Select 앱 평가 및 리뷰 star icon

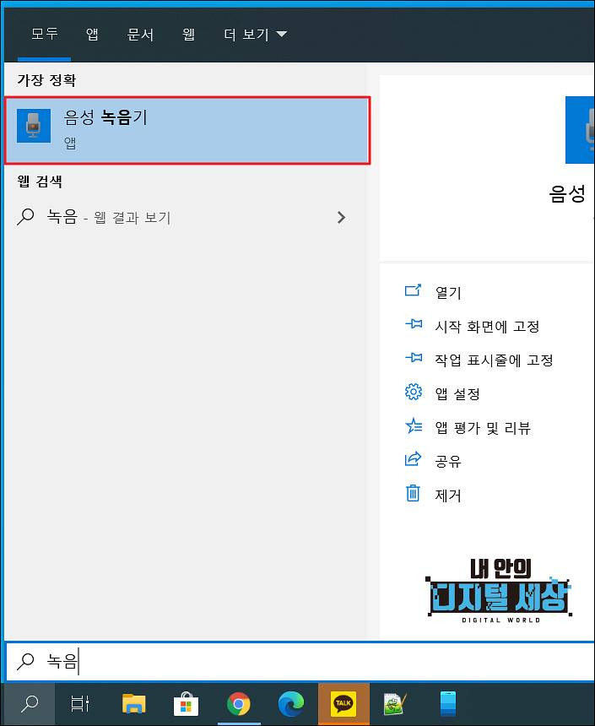point(414,425)
